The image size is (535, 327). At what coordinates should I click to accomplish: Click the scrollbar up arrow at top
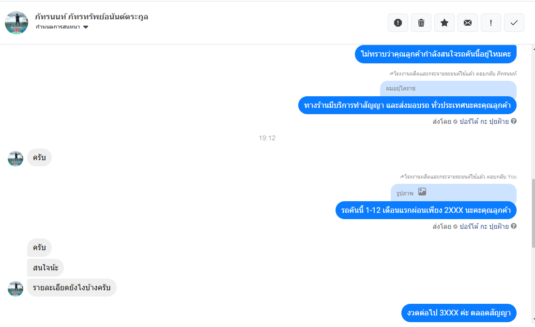point(533,49)
